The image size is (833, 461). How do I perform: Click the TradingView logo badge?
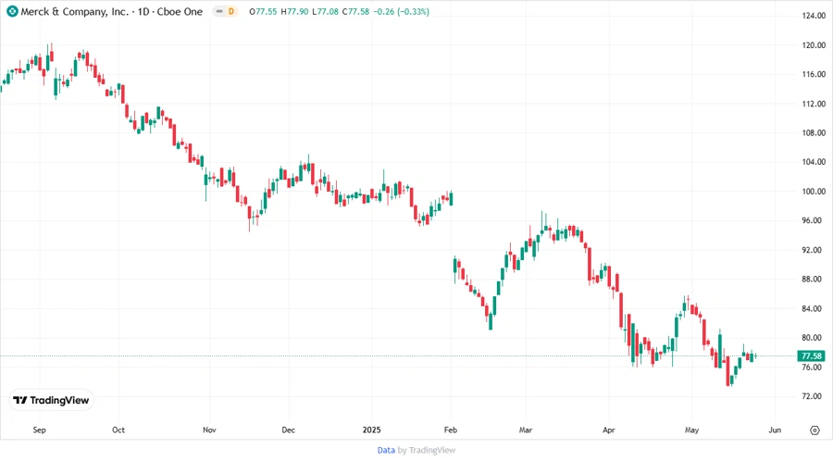click(x=51, y=401)
